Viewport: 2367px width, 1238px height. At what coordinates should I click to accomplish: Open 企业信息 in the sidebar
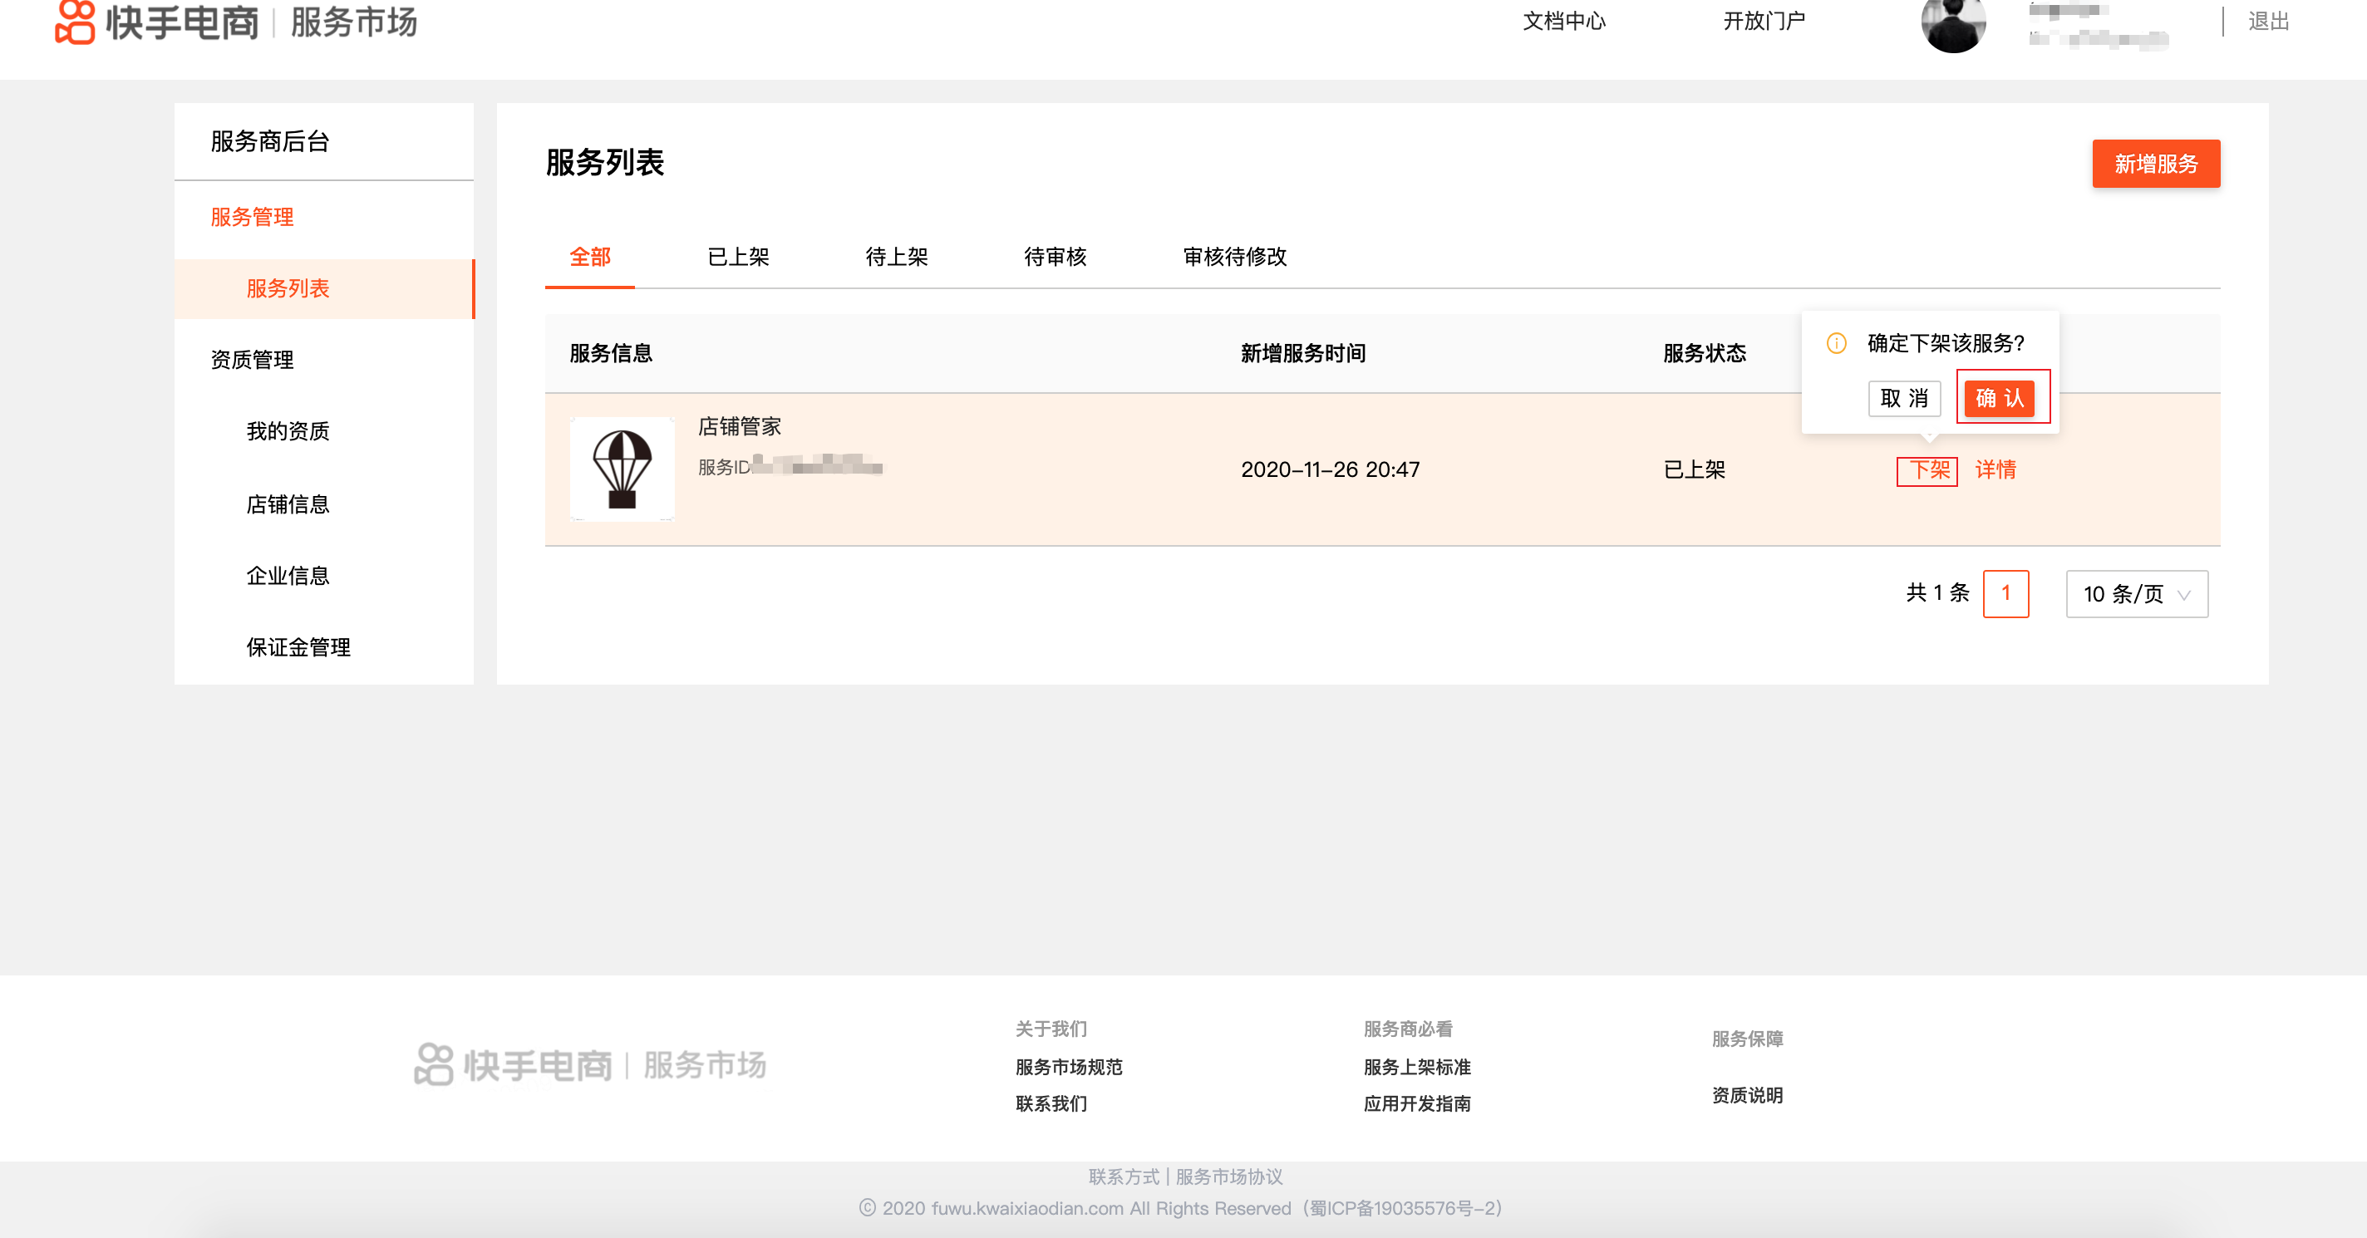click(x=288, y=576)
